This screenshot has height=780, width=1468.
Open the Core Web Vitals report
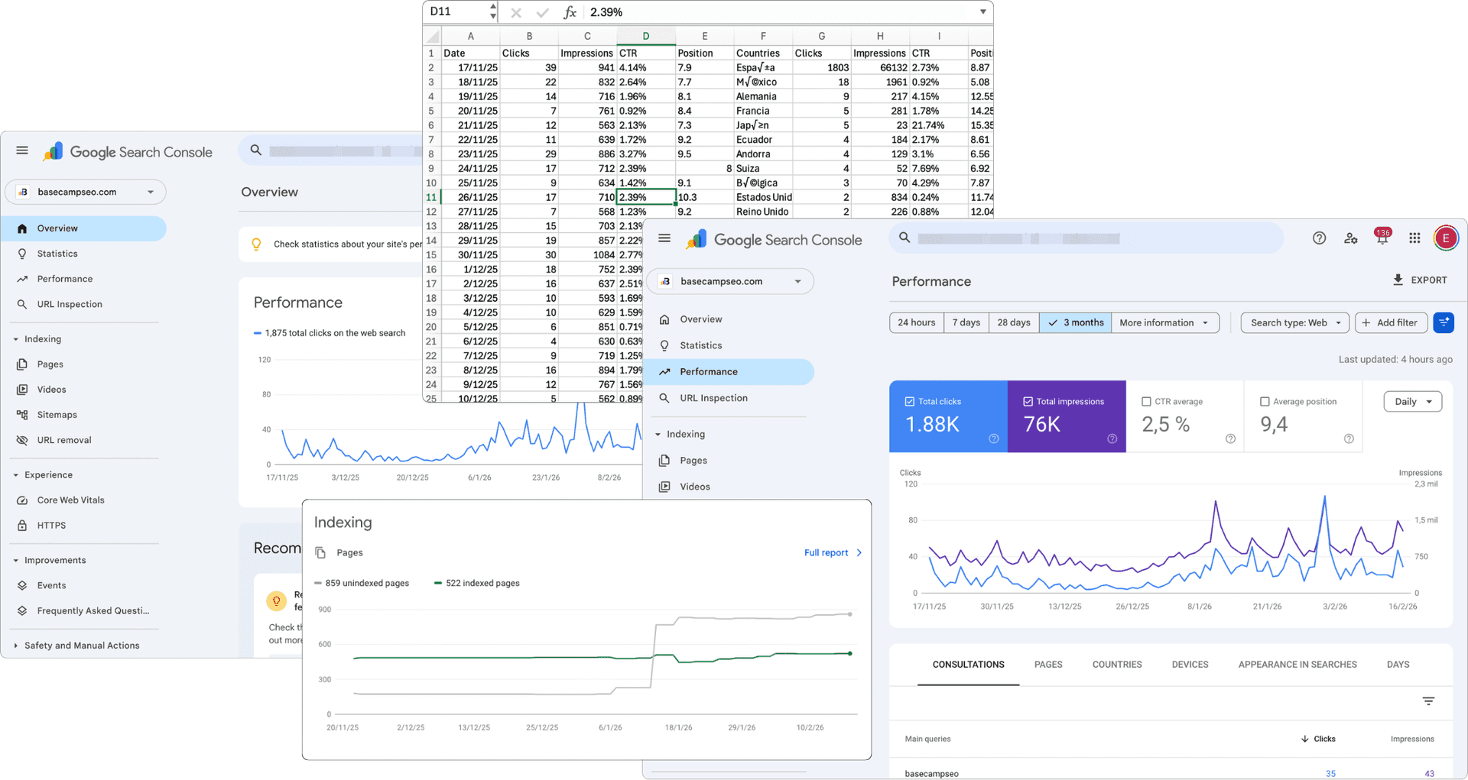71,500
